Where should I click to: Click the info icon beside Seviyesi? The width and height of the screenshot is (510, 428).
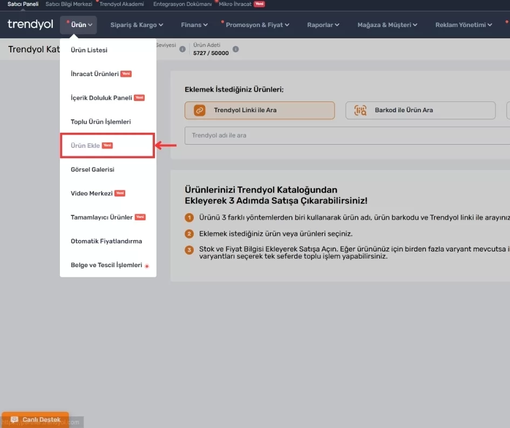(x=182, y=49)
